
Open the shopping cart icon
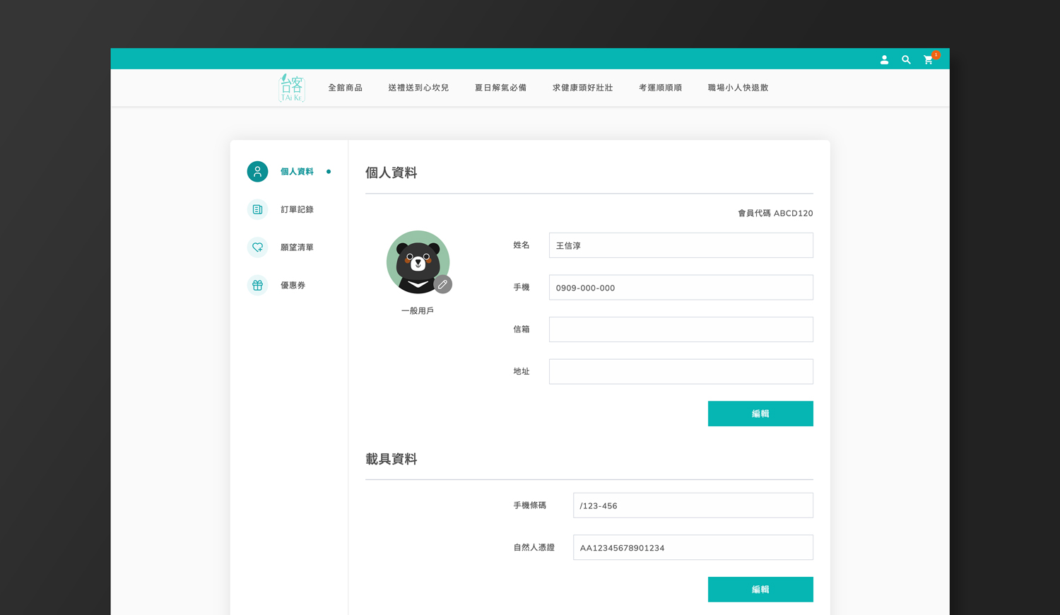(928, 60)
